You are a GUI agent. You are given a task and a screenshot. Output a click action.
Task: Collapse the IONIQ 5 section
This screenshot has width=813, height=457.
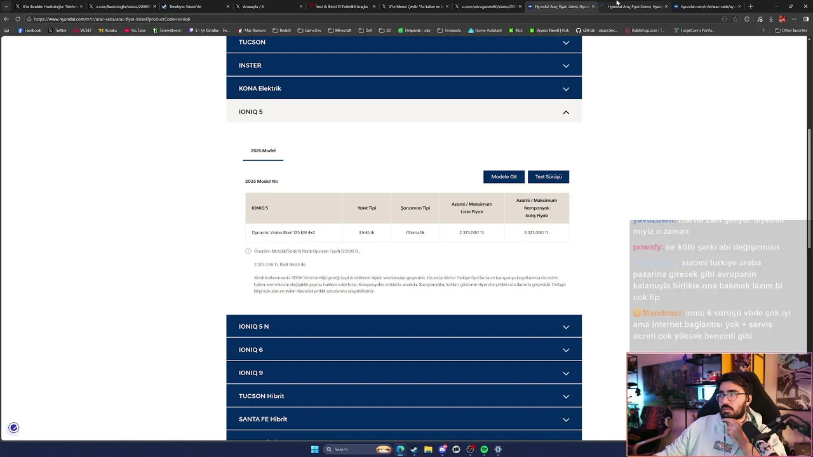click(403, 112)
